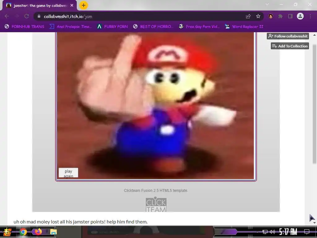Viewport: 317px width, 238px height.
Task: Open File Explorer from the taskbar
Action: click(x=53, y=232)
